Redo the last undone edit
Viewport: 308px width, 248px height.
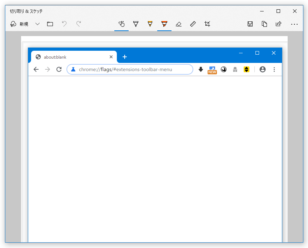79,24
